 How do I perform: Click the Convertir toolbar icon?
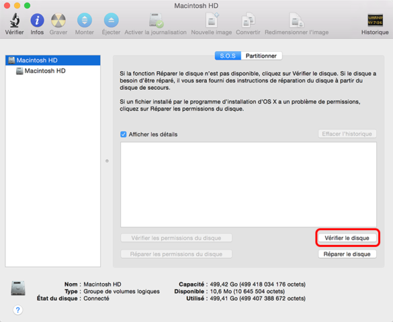click(248, 20)
